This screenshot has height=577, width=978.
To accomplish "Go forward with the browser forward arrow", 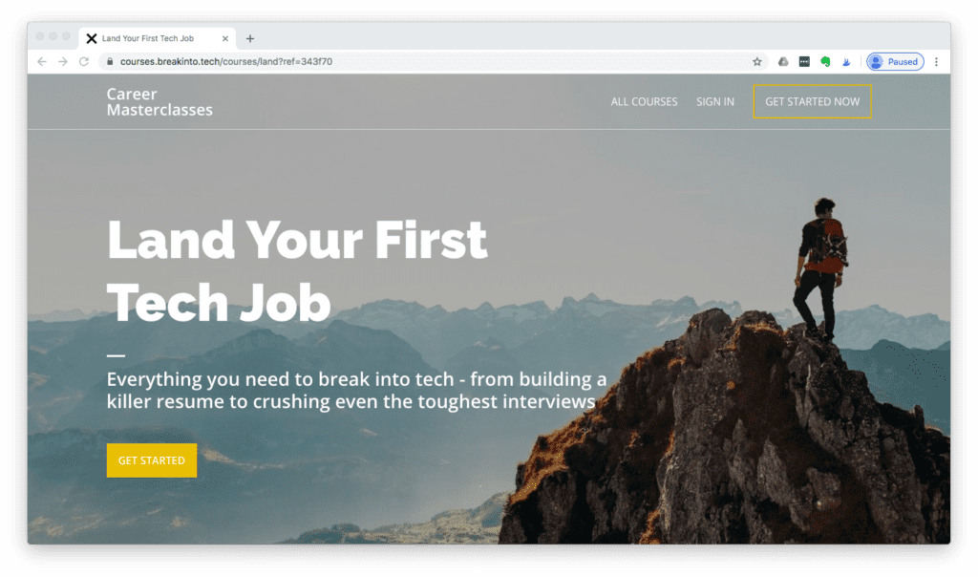I will click(x=63, y=61).
